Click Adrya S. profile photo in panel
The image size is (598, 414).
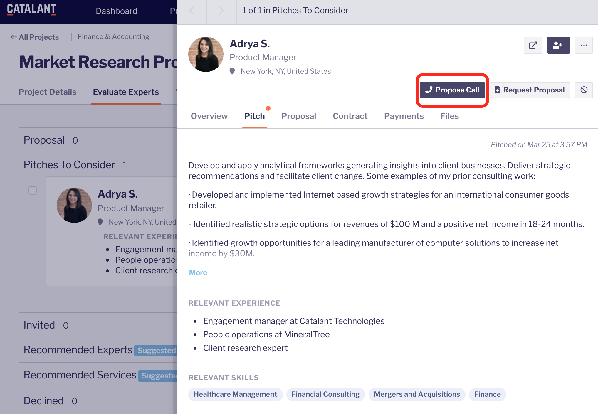pos(206,54)
